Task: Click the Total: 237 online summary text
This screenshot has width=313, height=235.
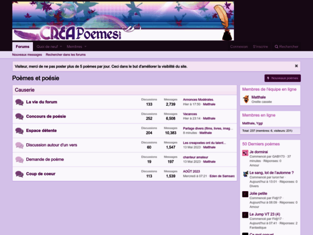Action: [267, 131]
